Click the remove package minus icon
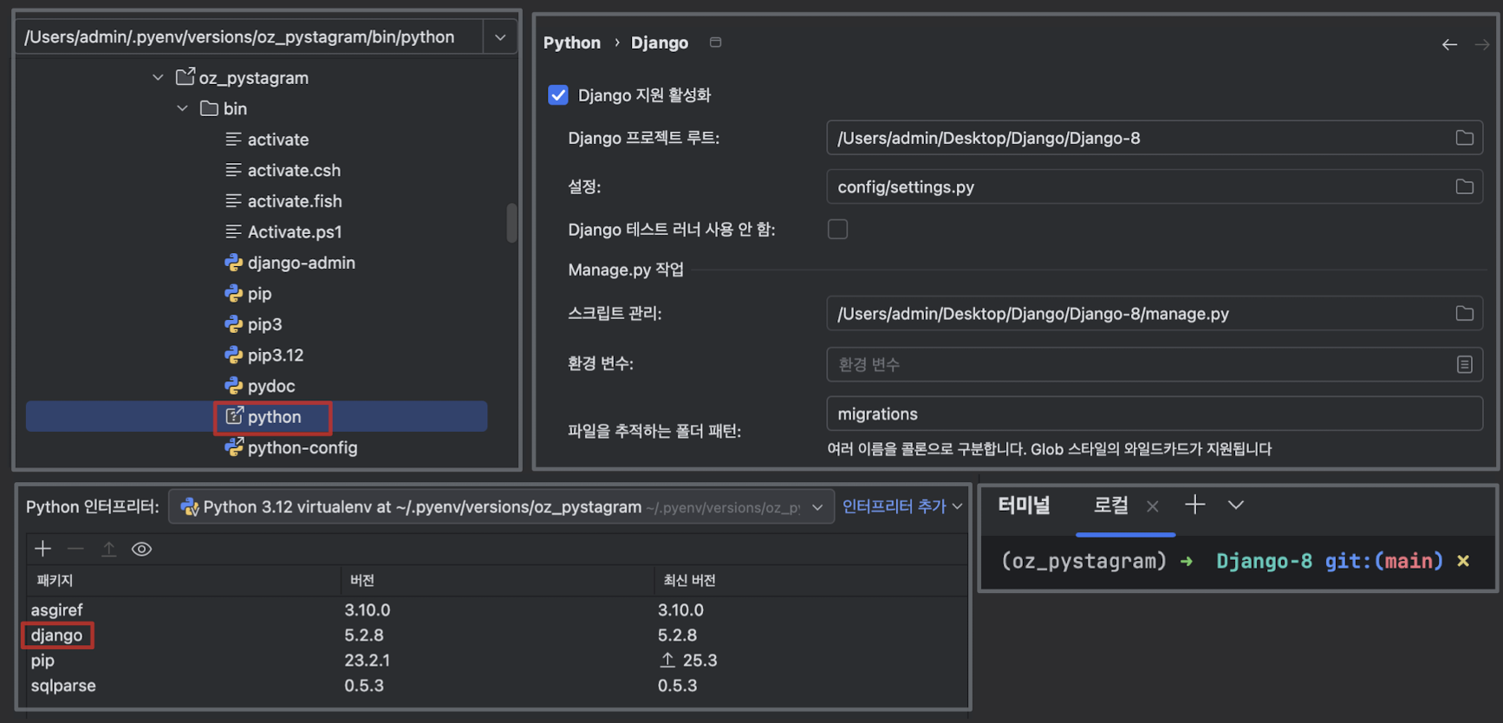This screenshot has height=723, width=1503. click(75, 549)
